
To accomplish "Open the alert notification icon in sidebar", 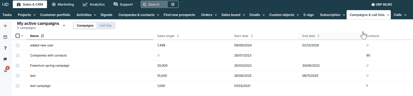I will [6, 69].
